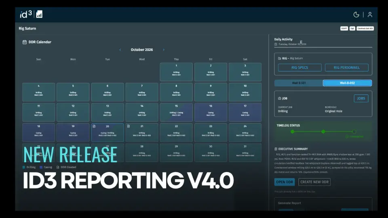Click CREATE NEW DDR button
The height and width of the screenshot is (218, 388).
click(314, 182)
